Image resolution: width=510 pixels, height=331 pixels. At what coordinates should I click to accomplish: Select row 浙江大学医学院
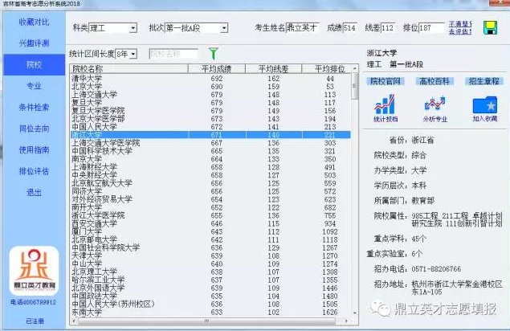[210, 215]
